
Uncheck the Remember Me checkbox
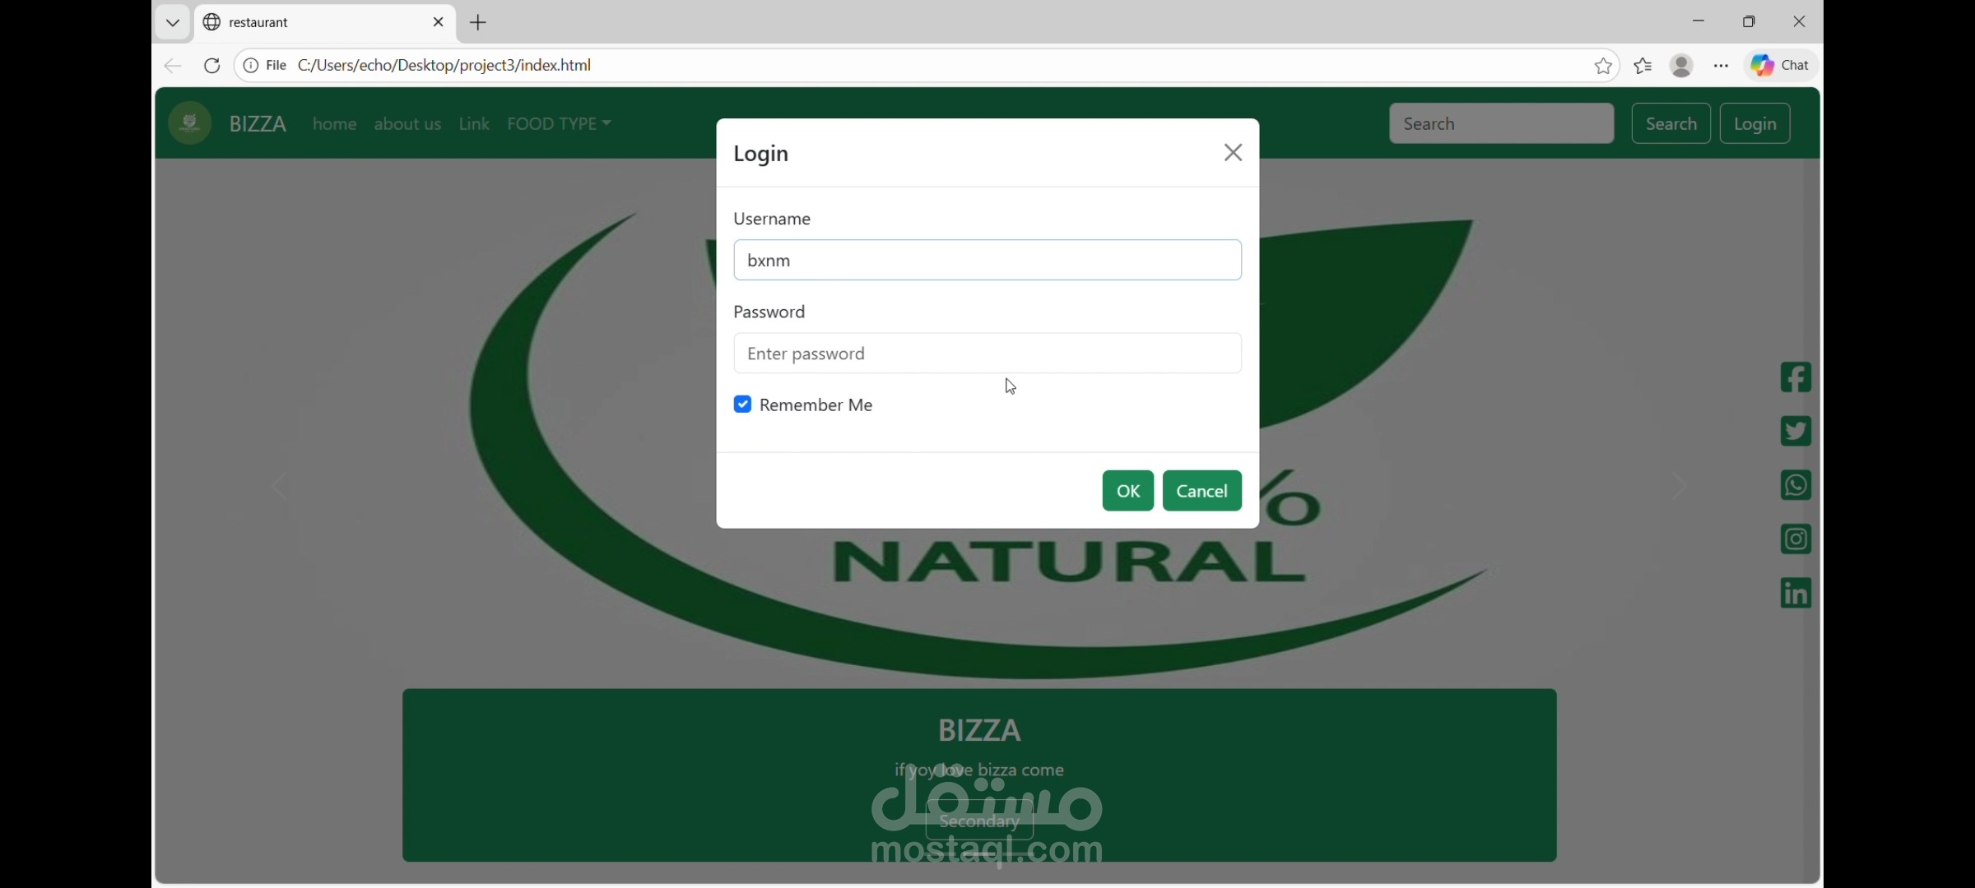[x=742, y=405]
